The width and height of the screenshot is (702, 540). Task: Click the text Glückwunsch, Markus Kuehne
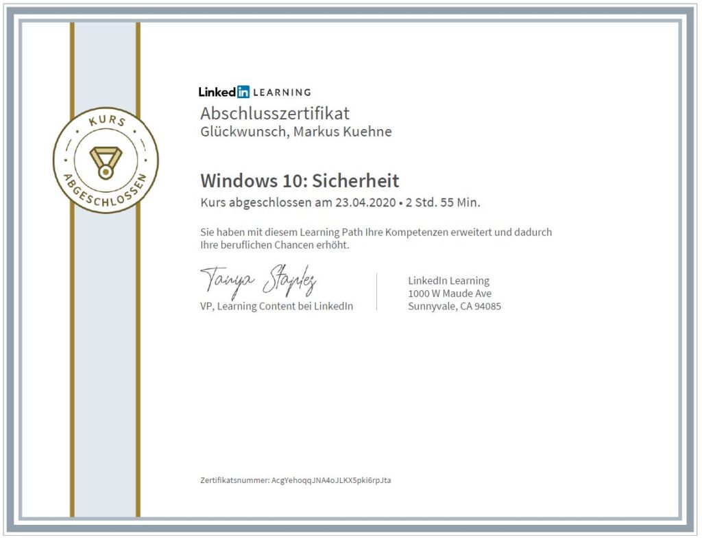(x=296, y=132)
